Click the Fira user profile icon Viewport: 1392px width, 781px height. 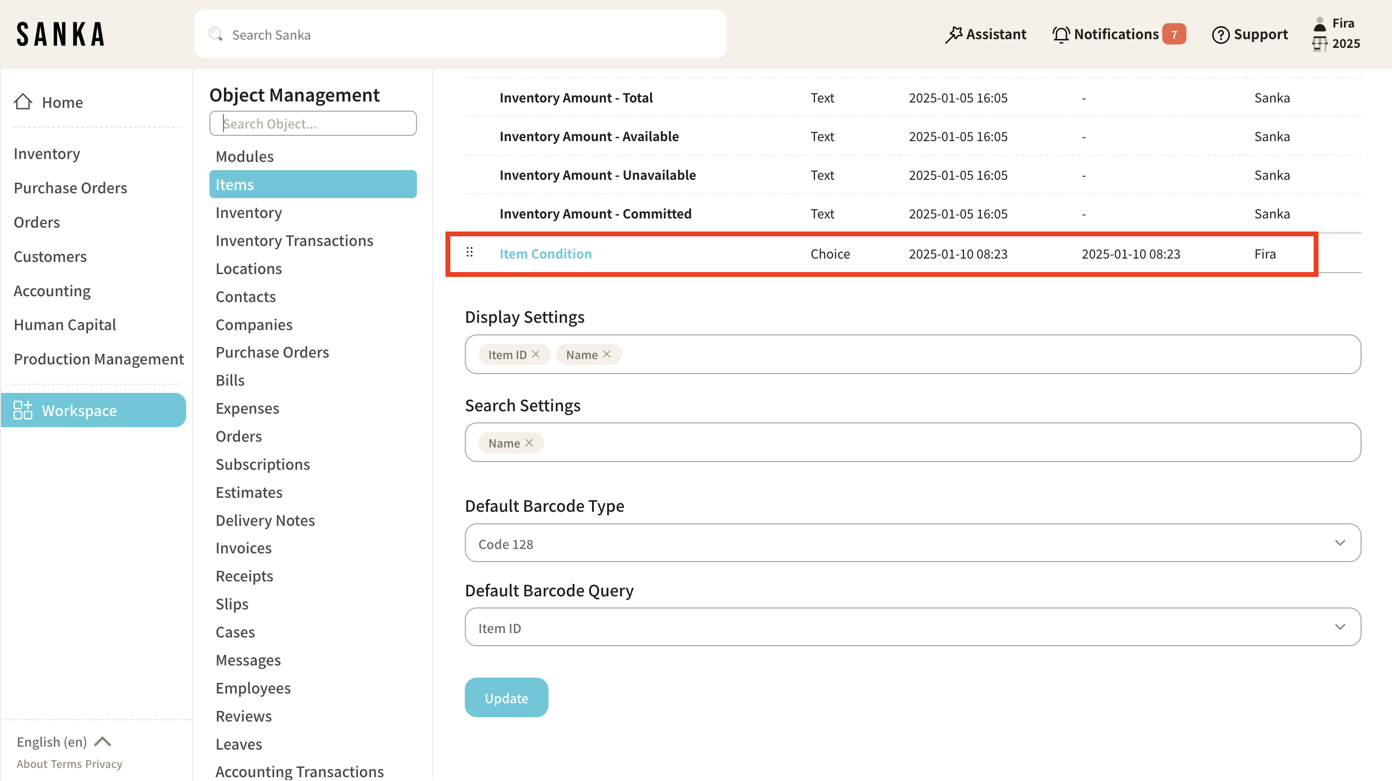coord(1319,24)
